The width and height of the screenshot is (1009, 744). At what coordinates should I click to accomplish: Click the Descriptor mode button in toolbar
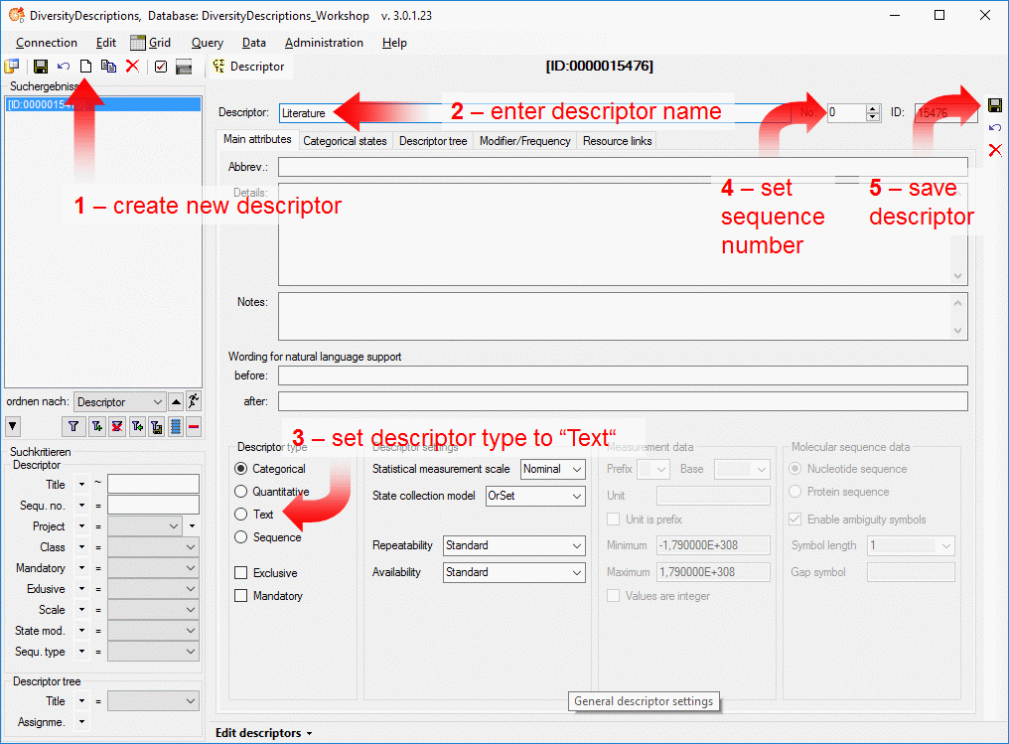[x=248, y=67]
